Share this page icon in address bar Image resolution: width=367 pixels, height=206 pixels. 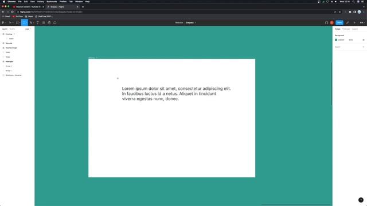335,12
